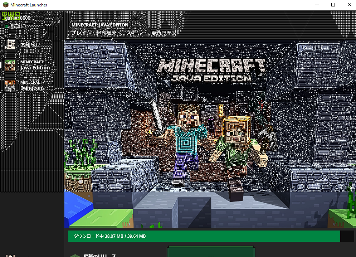Click the Minecraft Launcher window title text
The height and width of the screenshot is (257, 356).
pos(29,5)
